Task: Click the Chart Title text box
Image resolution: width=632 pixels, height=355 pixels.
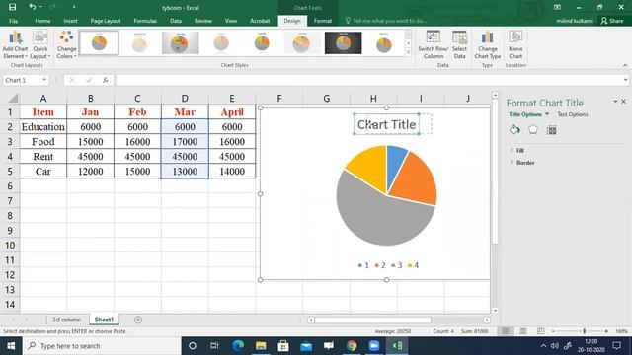Action: (386, 124)
